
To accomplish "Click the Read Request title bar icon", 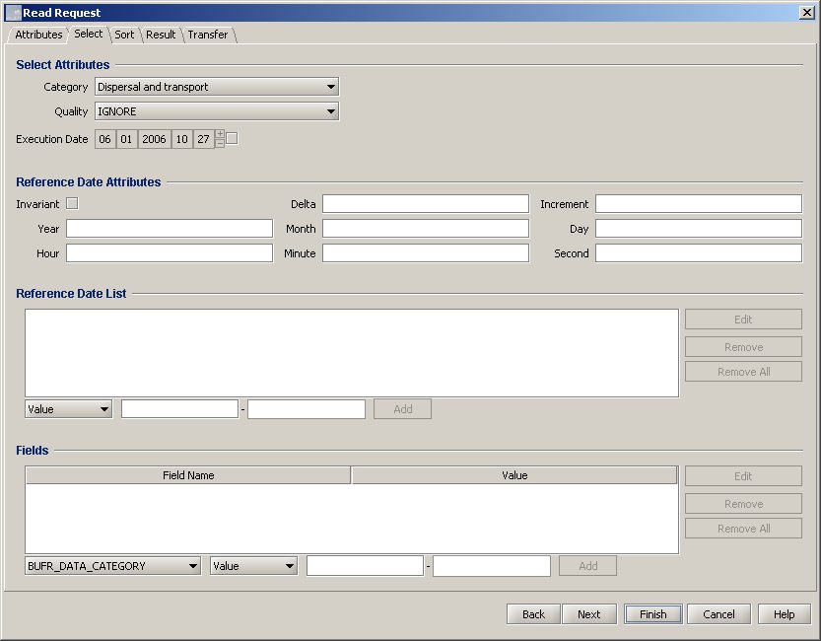I will (13, 13).
